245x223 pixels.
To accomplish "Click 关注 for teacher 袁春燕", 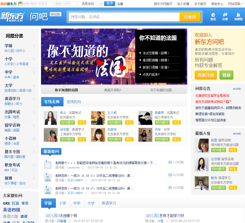I will point(176,123).
